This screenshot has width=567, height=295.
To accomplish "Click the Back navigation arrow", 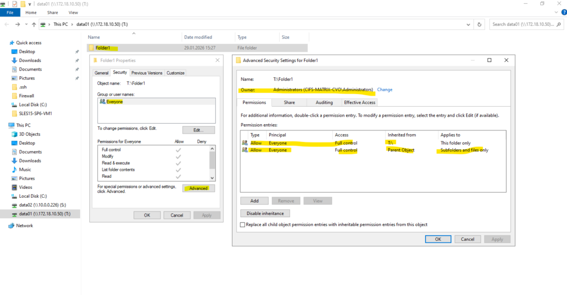I will click(7, 24).
